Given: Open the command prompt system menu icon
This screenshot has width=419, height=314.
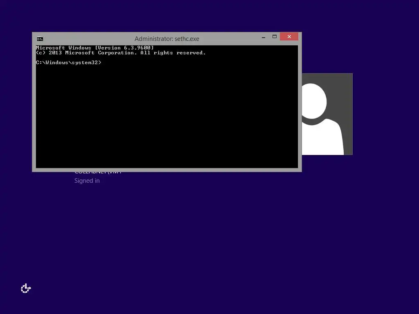Looking at the screenshot, I should pyautogui.click(x=40, y=39).
